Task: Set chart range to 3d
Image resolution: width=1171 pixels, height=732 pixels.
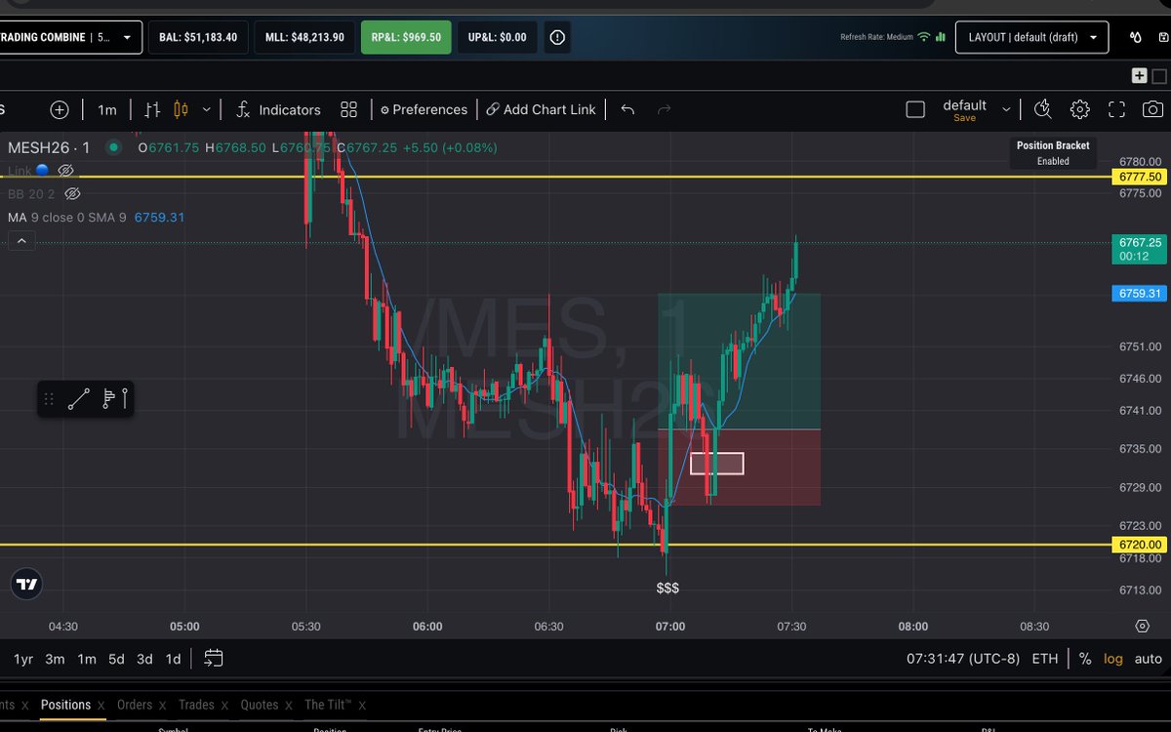Action: (x=144, y=659)
